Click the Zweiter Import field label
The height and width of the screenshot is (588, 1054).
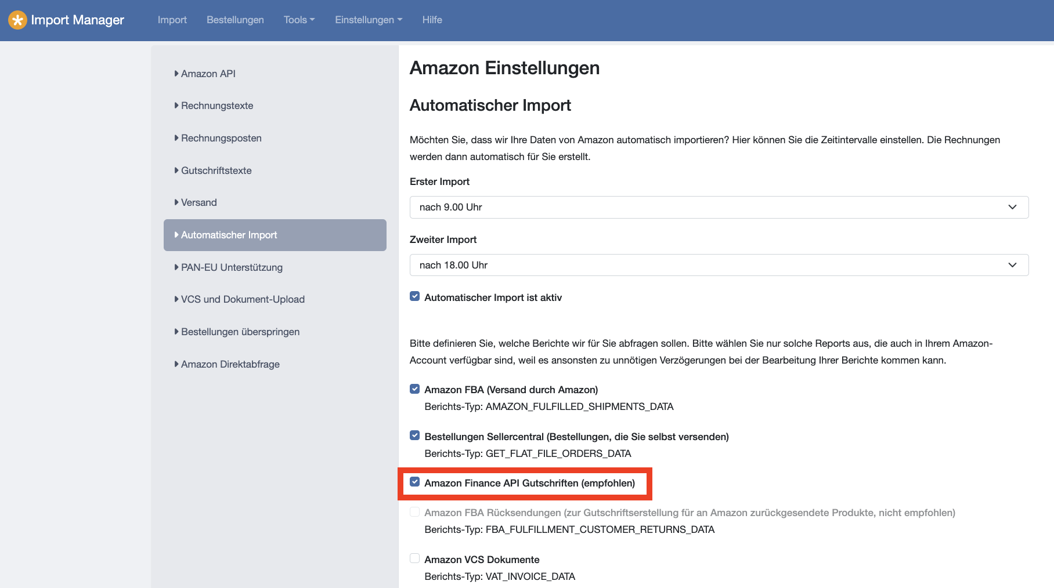pyautogui.click(x=443, y=239)
